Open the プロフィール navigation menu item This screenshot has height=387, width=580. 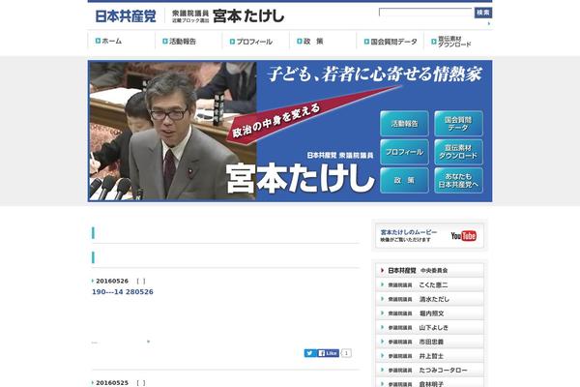pyautogui.click(x=251, y=42)
